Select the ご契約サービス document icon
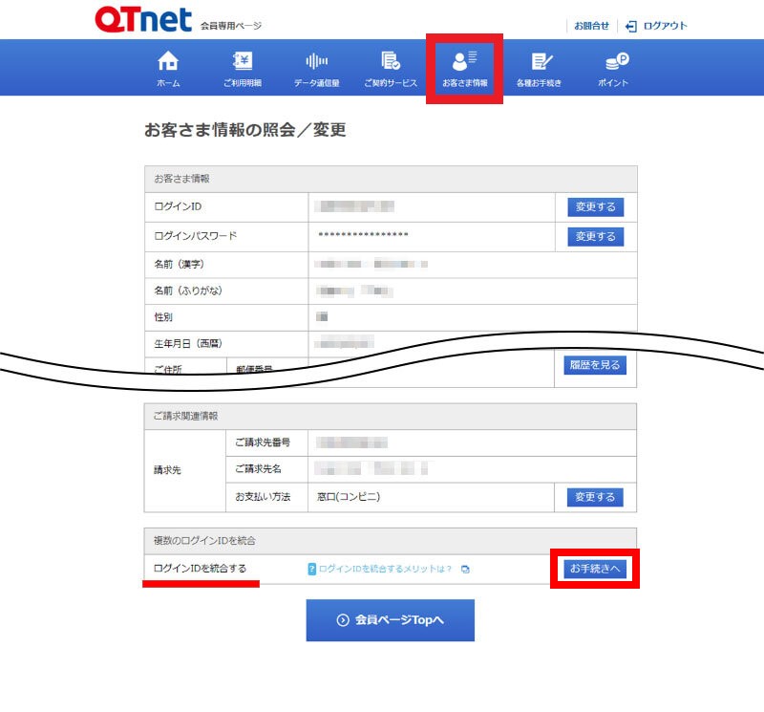The width and height of the screenshot is (764, 712). coord(390,62)
